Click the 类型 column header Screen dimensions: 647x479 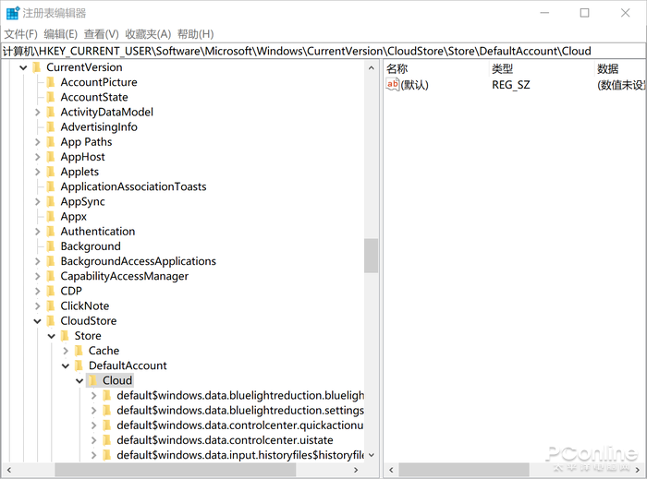(x=541, y=68)
